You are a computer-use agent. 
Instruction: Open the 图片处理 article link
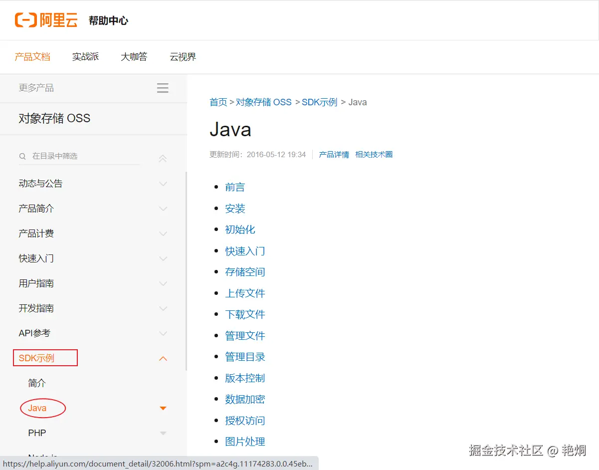point(245,442)
